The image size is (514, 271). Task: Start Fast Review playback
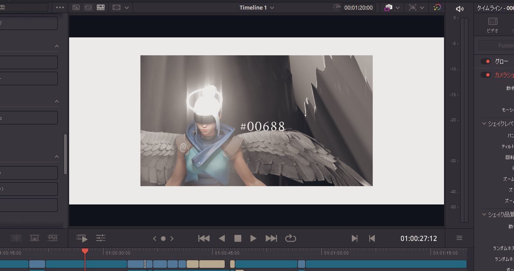coord(82,238)
